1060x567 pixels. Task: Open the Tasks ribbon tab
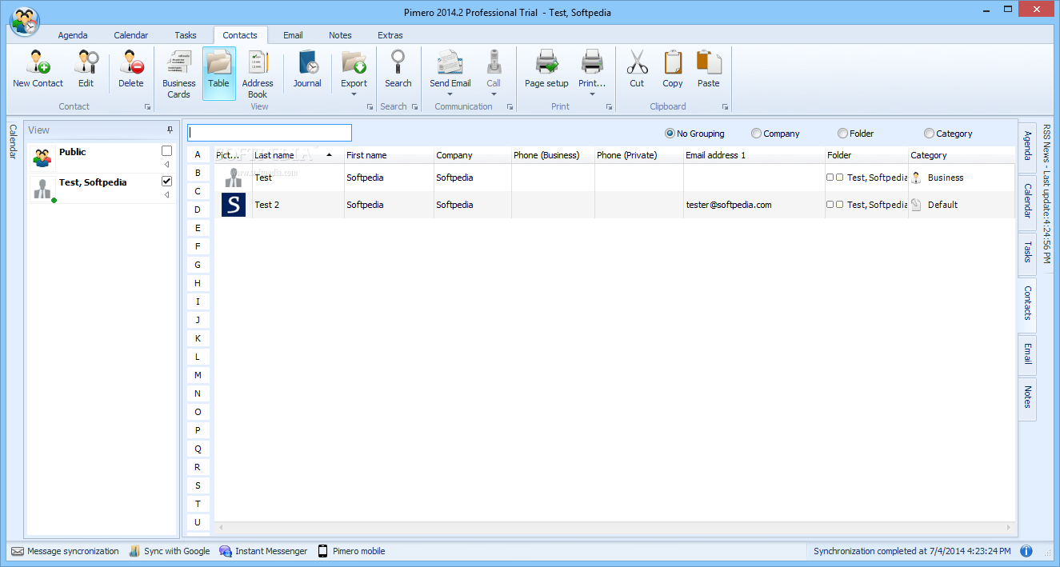coord(186,35)
